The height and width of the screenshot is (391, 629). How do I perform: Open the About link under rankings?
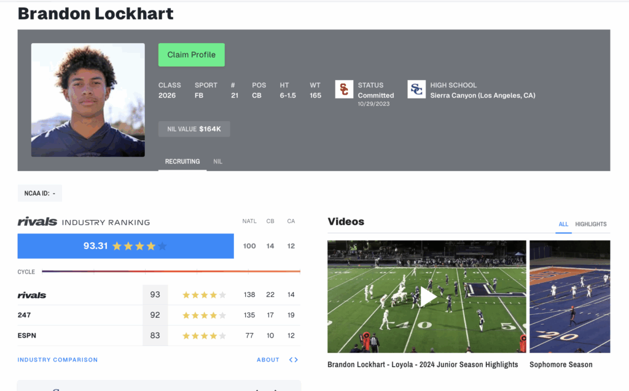268,360
